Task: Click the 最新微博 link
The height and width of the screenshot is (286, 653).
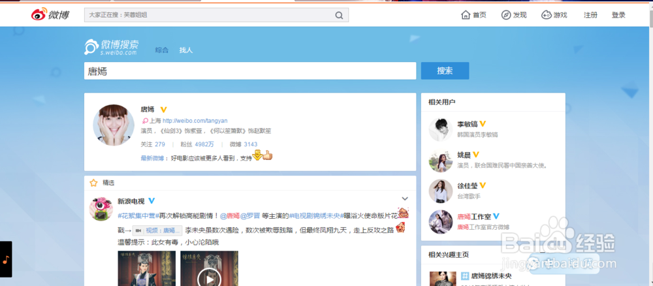Action: [x=152, y=158]
